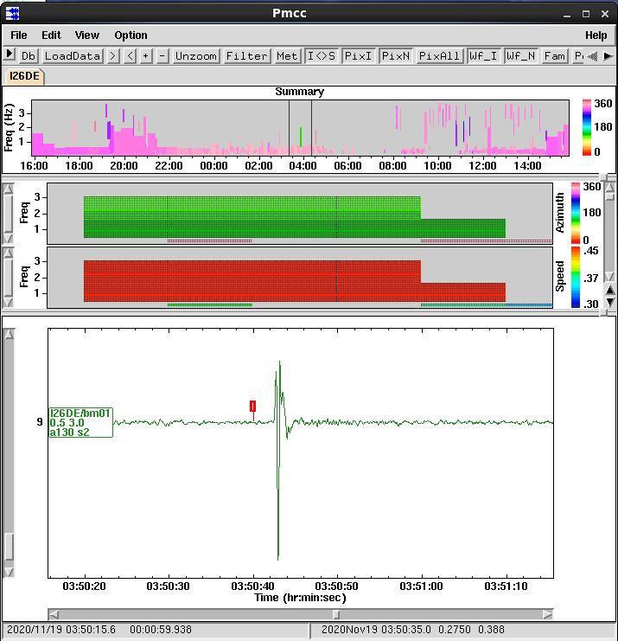Image resolution: width=618 pixels, height=641 pixels.
Task: Open the Filter button
Action: pos(246,56)
